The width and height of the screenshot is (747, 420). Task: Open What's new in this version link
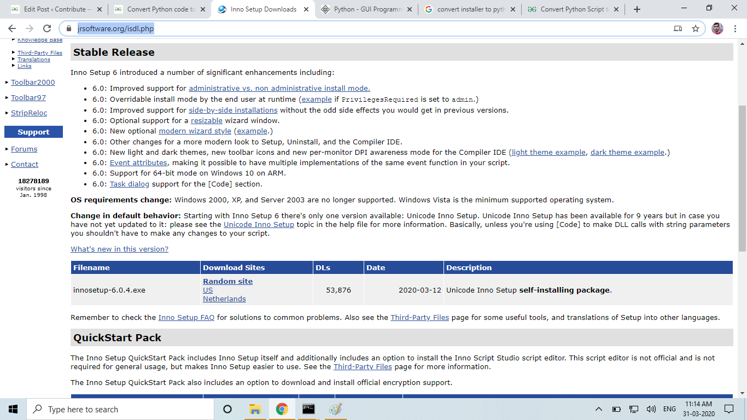pyautogui.click(x=119, y=249)
